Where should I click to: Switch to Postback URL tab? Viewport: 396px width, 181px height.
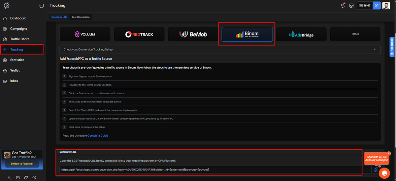59,17
